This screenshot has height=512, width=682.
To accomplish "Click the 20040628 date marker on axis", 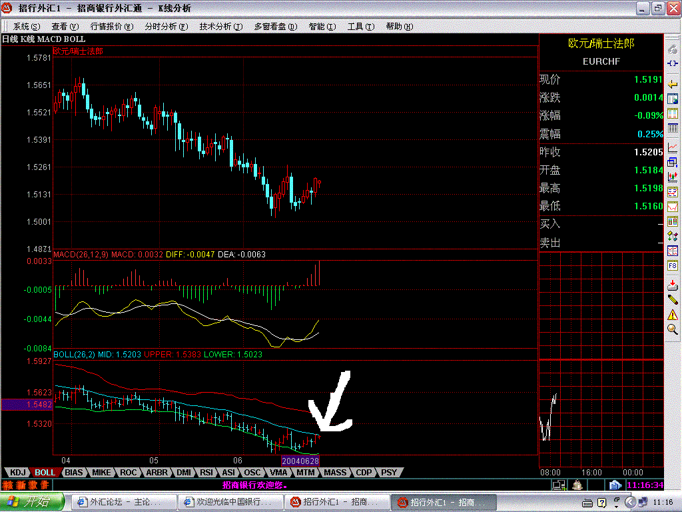I will [300, 461].
